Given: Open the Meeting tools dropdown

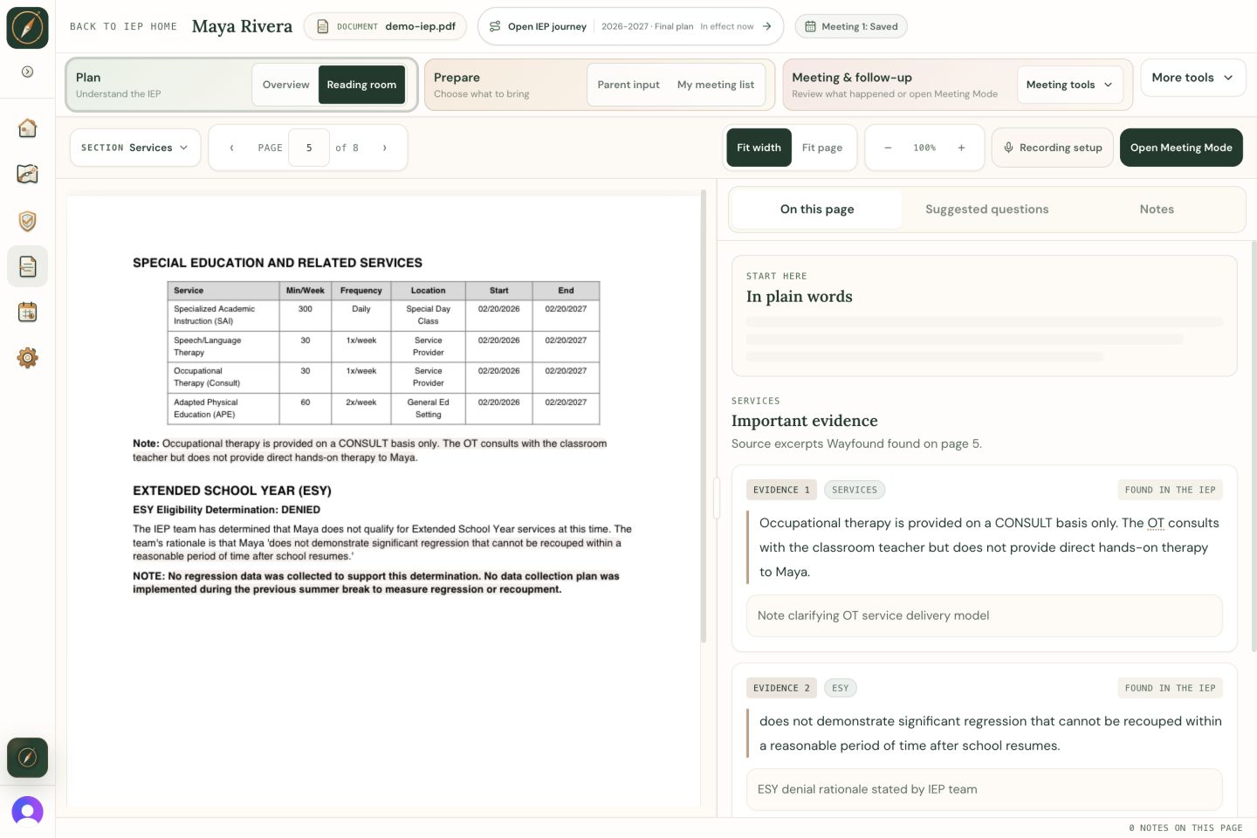Looking at the screenshot, I should click(x=1069, y=85).
